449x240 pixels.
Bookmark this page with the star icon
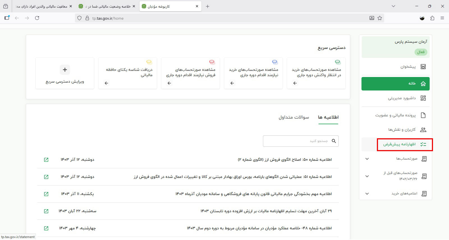tap(380, 18)
